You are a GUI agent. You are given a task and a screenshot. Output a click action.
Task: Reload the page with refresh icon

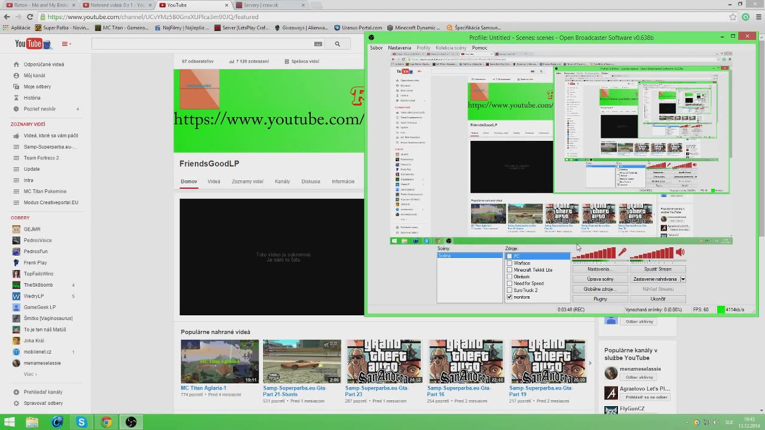pyautogui.click(x=30, y=17)
